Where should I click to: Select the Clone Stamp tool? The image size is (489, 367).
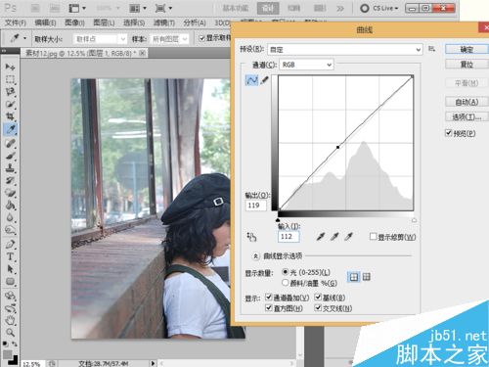click(x=11, y=168)
